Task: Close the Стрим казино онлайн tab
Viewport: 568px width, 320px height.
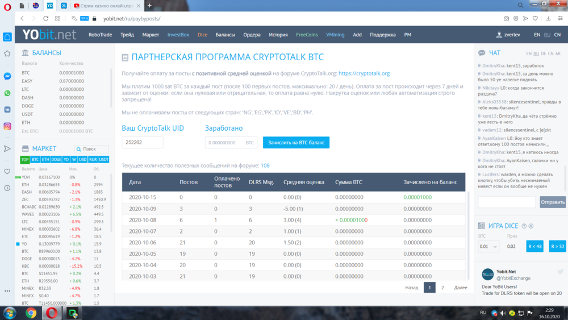Action: 139,6
